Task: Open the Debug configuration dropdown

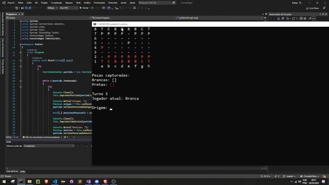Action: [52, 8]
